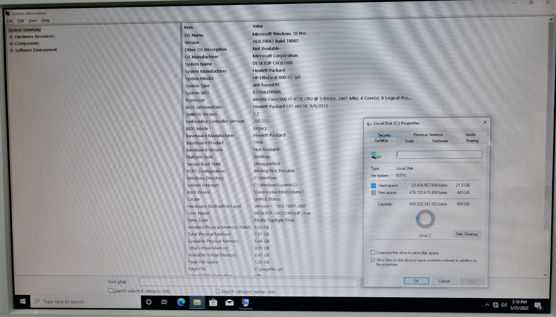The height and width of the screenshot is (317, 556).
Task: Click DESKTOP-C6QO1R9 system name value
Action: pos(272,63)
